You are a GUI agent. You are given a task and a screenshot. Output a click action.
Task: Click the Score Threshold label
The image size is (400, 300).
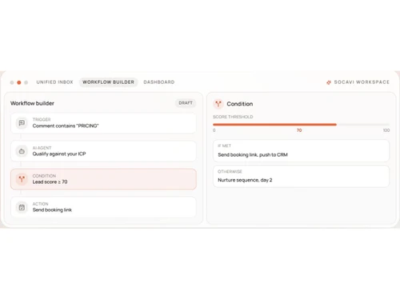[x=233, y=117]
